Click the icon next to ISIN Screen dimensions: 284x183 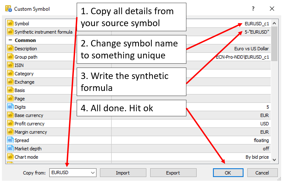tap(10, 65)
